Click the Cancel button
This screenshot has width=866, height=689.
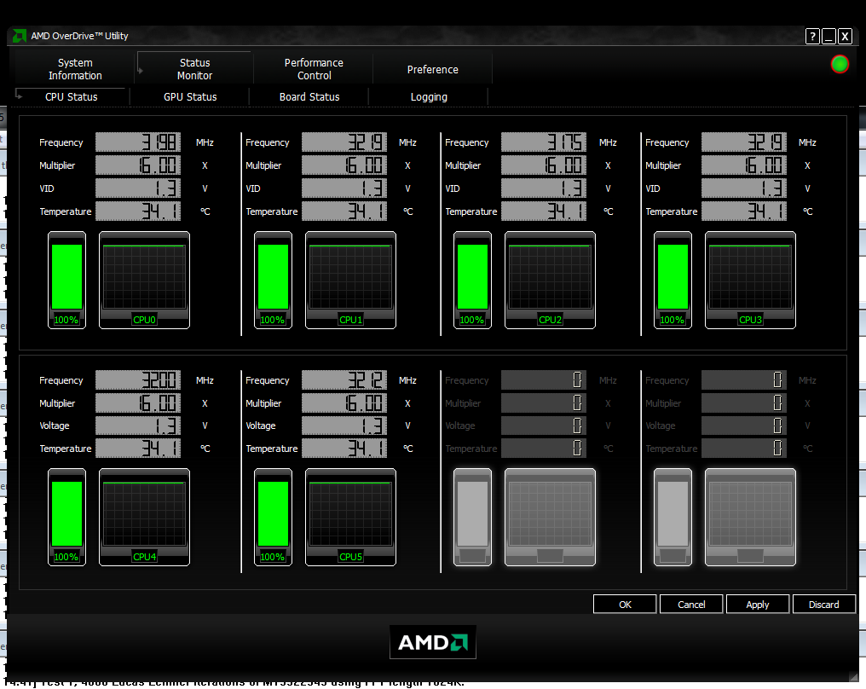pos(691,605)
